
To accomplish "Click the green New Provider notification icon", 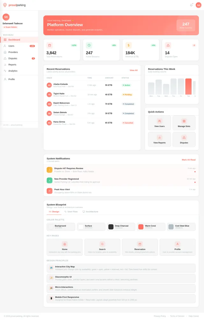I will tap(49, 180).
